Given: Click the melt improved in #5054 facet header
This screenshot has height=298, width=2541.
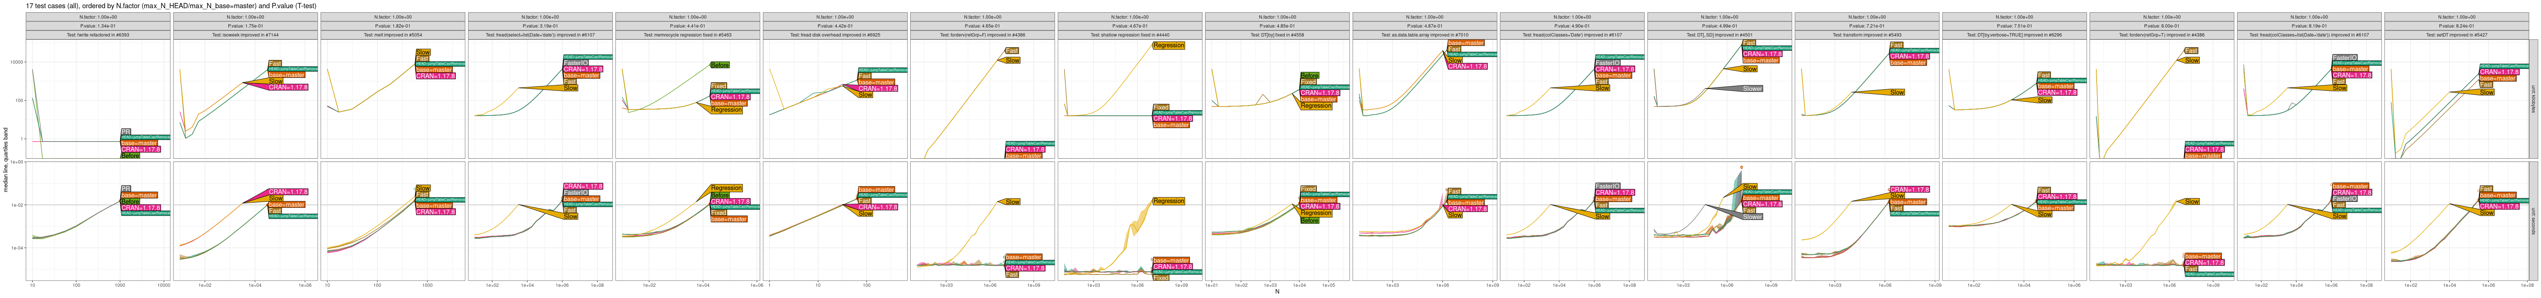Looking at the screenshot, I should point(393,34).
